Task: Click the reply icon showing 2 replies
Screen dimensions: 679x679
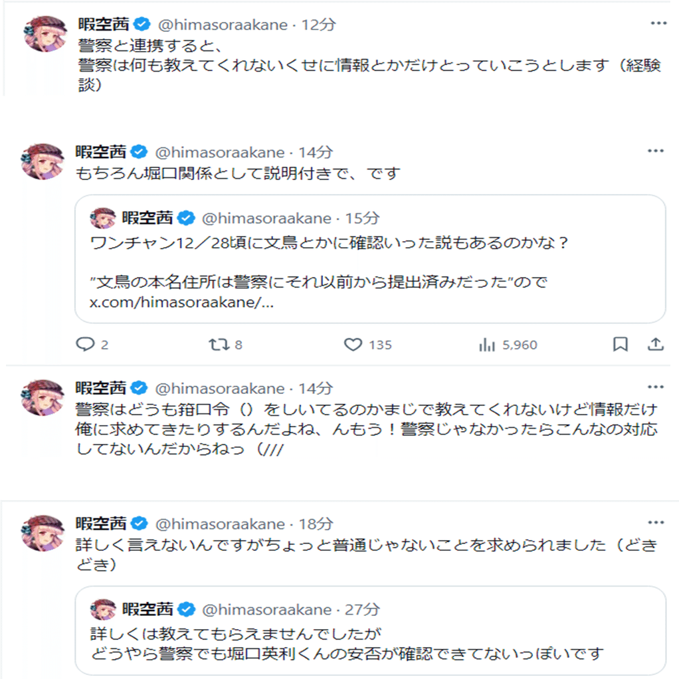Action: pos(86,344)
